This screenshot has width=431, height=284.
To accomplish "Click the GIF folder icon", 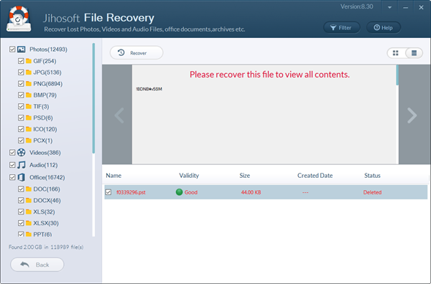I will pyautogui.click(x=29, y=61).
